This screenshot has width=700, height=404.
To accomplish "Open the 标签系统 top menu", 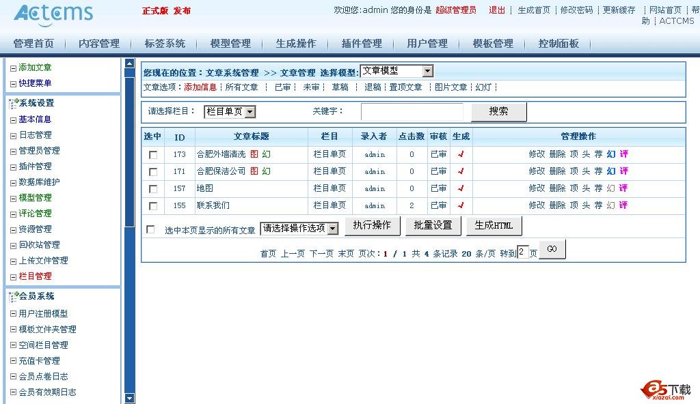I will 165,43.
